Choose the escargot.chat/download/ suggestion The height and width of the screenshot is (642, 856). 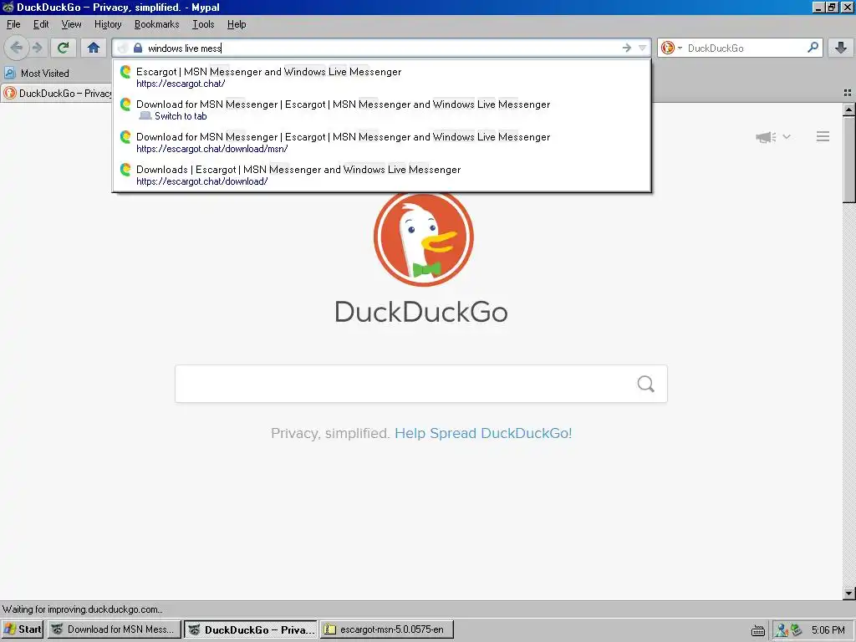[381, 176]
